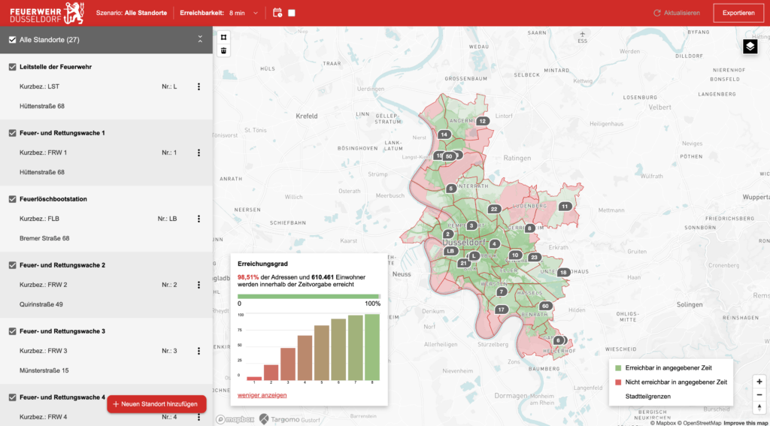
Task: Select station marker 11 on map
Action: point(565,207)
